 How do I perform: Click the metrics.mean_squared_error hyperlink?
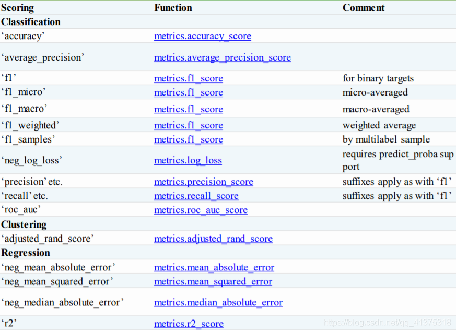tap(213, 281)
